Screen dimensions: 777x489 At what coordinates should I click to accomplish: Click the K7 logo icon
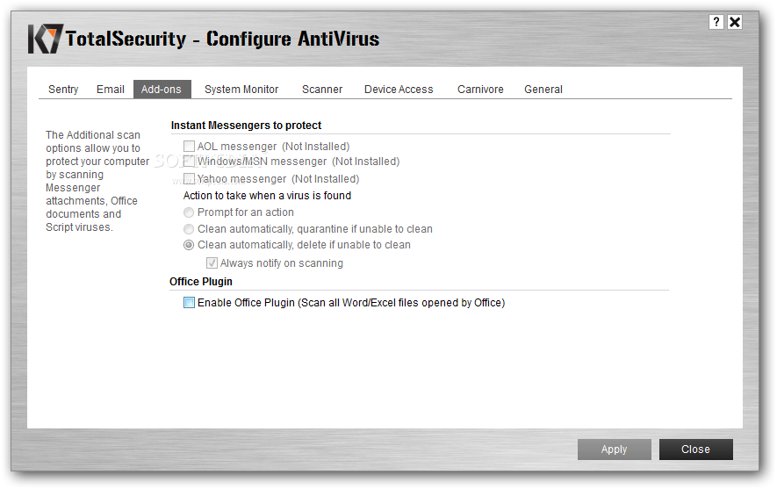[45, 39]
